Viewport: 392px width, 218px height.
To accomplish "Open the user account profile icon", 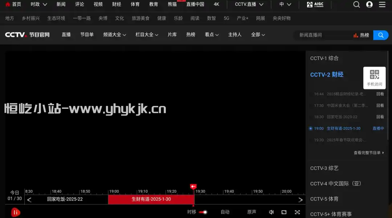I will tap(369, 4).
